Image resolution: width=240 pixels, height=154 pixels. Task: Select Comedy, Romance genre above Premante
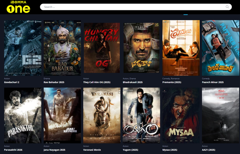[171, 78]
